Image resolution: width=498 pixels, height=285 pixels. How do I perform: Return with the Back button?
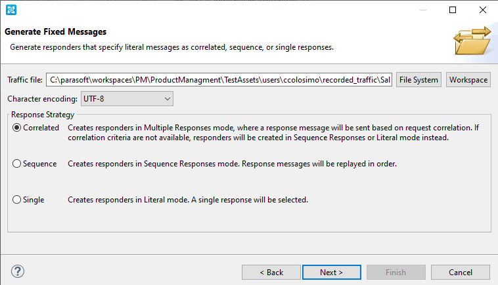click(271, 273)
